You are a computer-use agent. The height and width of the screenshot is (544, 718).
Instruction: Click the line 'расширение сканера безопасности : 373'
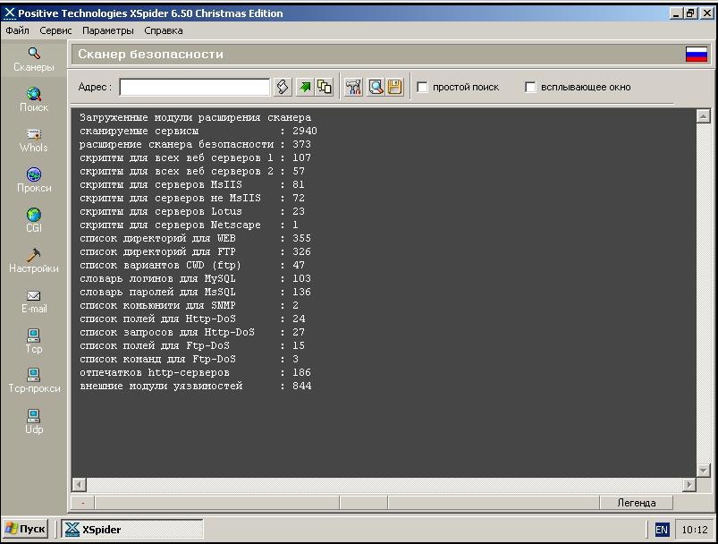[195, 144]
